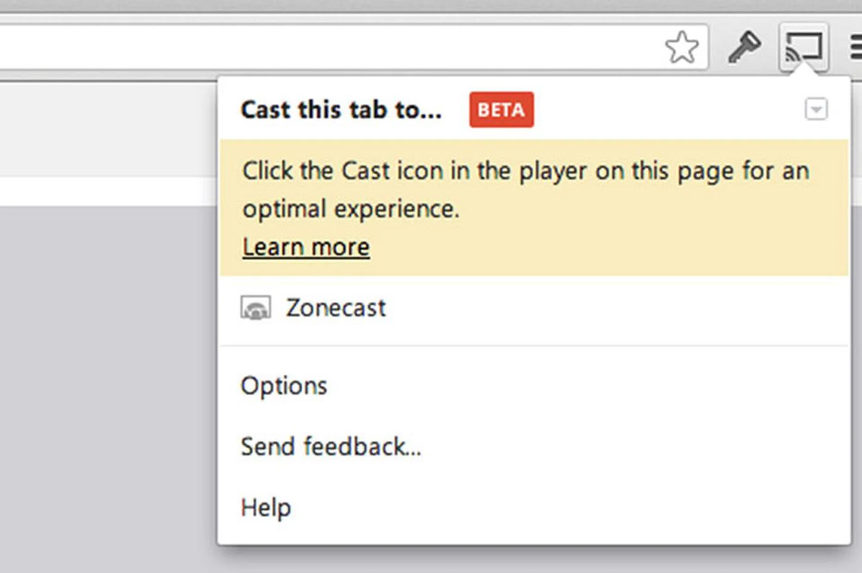Open the Learn more link
This screenshot has width=862, height=573.
click(305, 246)
